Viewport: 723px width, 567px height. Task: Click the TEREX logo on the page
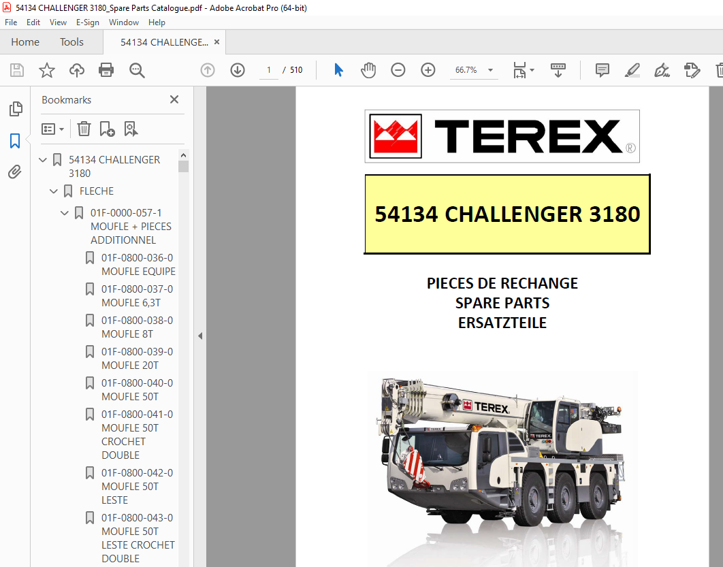click(502, 136)
